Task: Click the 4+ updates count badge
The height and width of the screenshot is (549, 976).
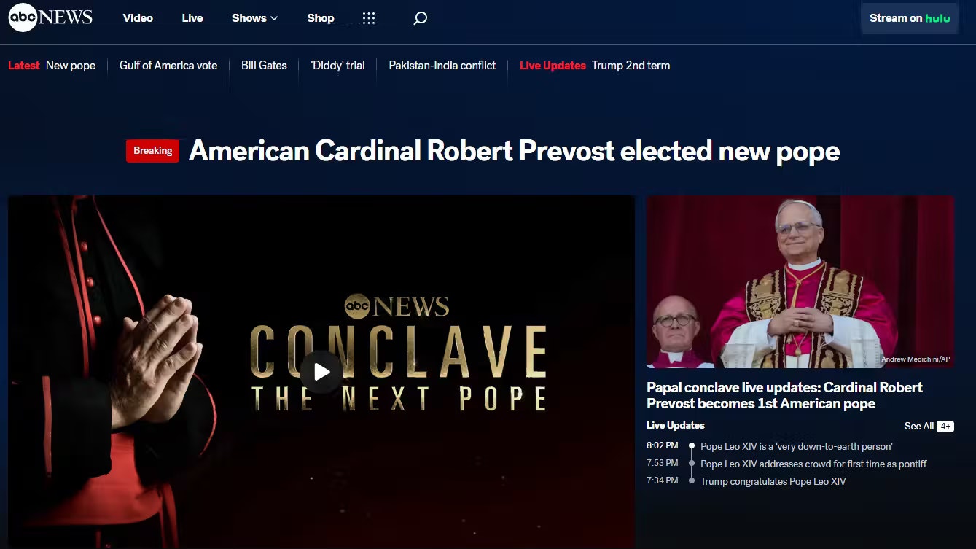Action: click(x=945, y=426)
